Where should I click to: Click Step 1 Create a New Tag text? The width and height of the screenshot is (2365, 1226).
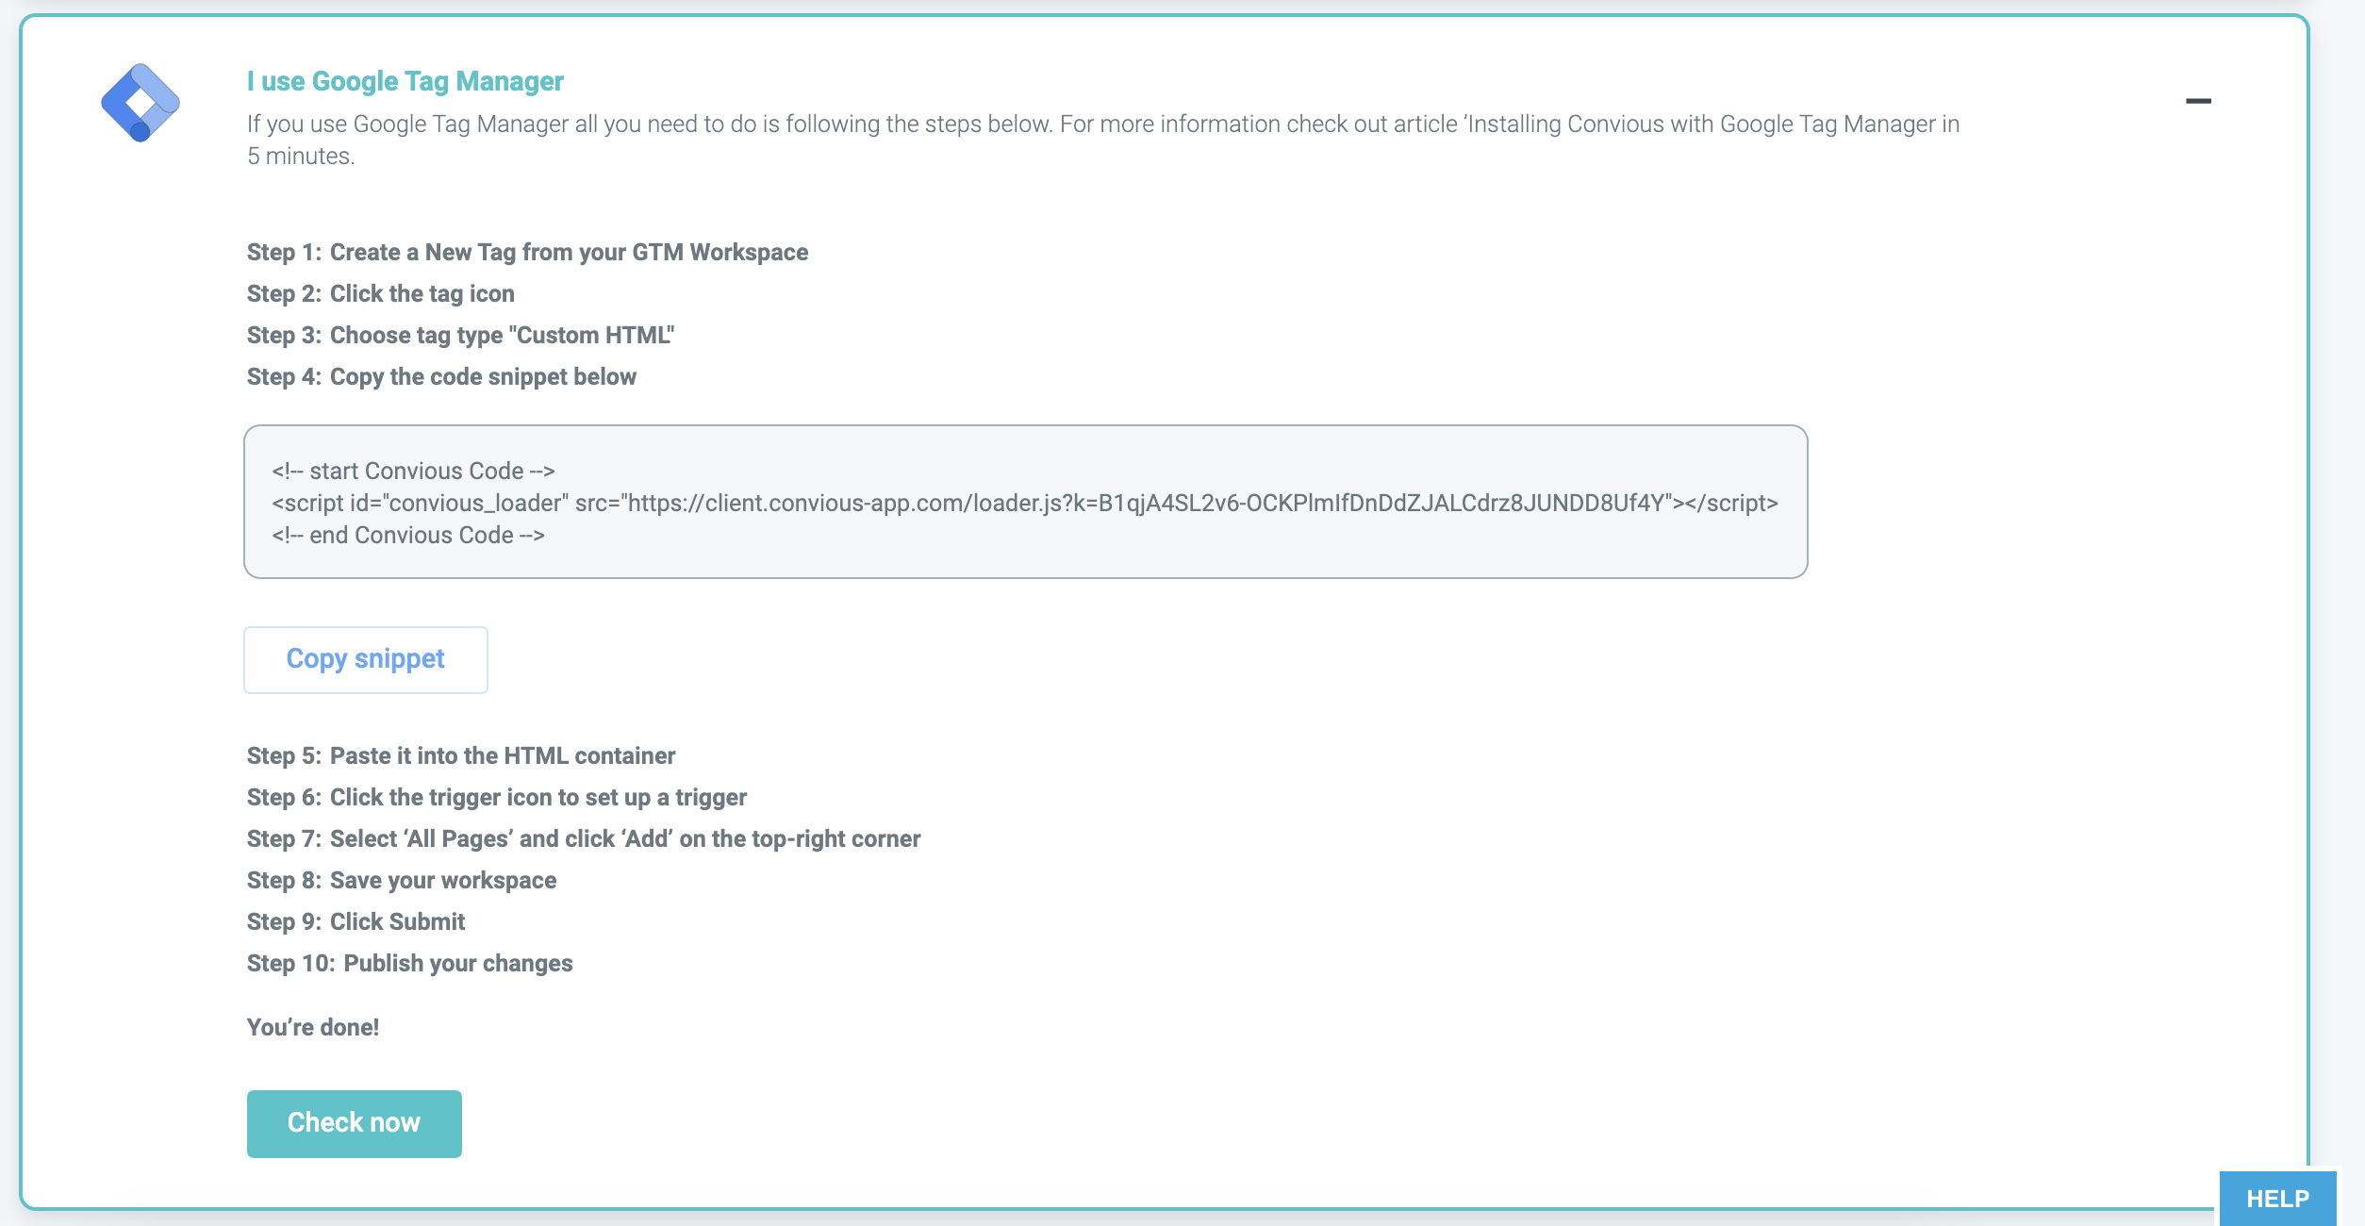527,252
